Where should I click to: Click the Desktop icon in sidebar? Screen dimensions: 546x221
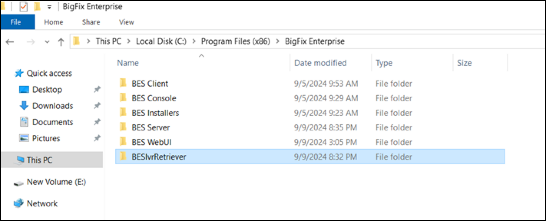24,90
